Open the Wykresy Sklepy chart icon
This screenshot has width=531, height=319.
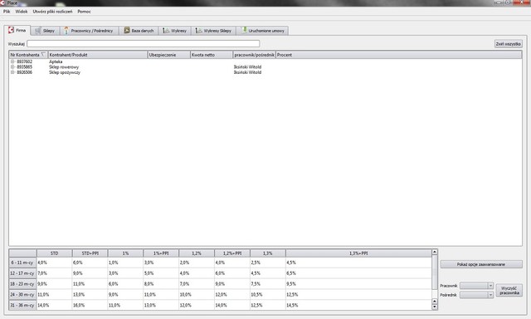(198, 31)
